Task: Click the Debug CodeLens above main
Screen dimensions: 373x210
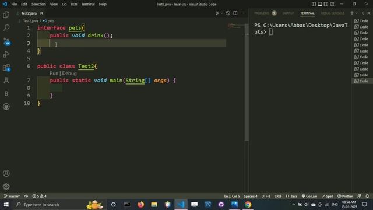Action: coord(69,73)
